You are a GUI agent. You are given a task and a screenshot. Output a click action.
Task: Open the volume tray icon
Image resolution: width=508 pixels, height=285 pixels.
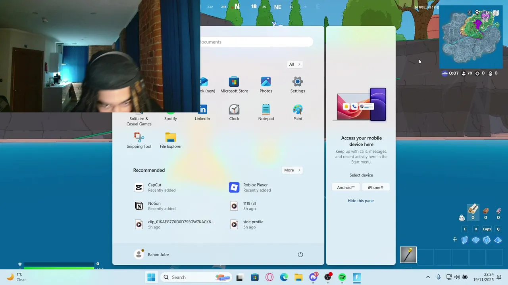457,277
